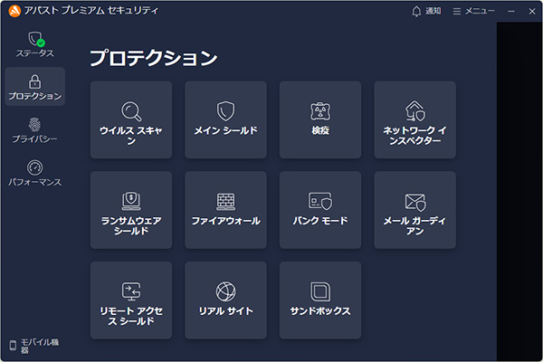Close the Avast window
543x362 pixels.
tap(532, 12)
